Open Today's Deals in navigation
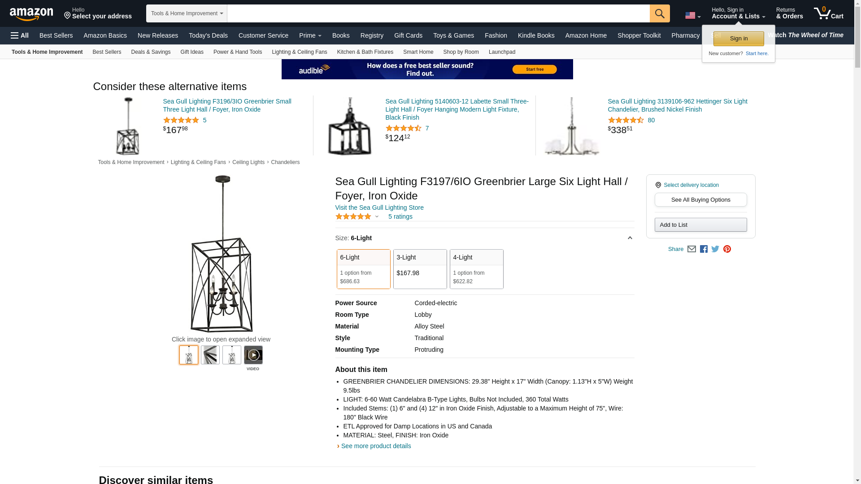861x484 pixels. (208, 35)
